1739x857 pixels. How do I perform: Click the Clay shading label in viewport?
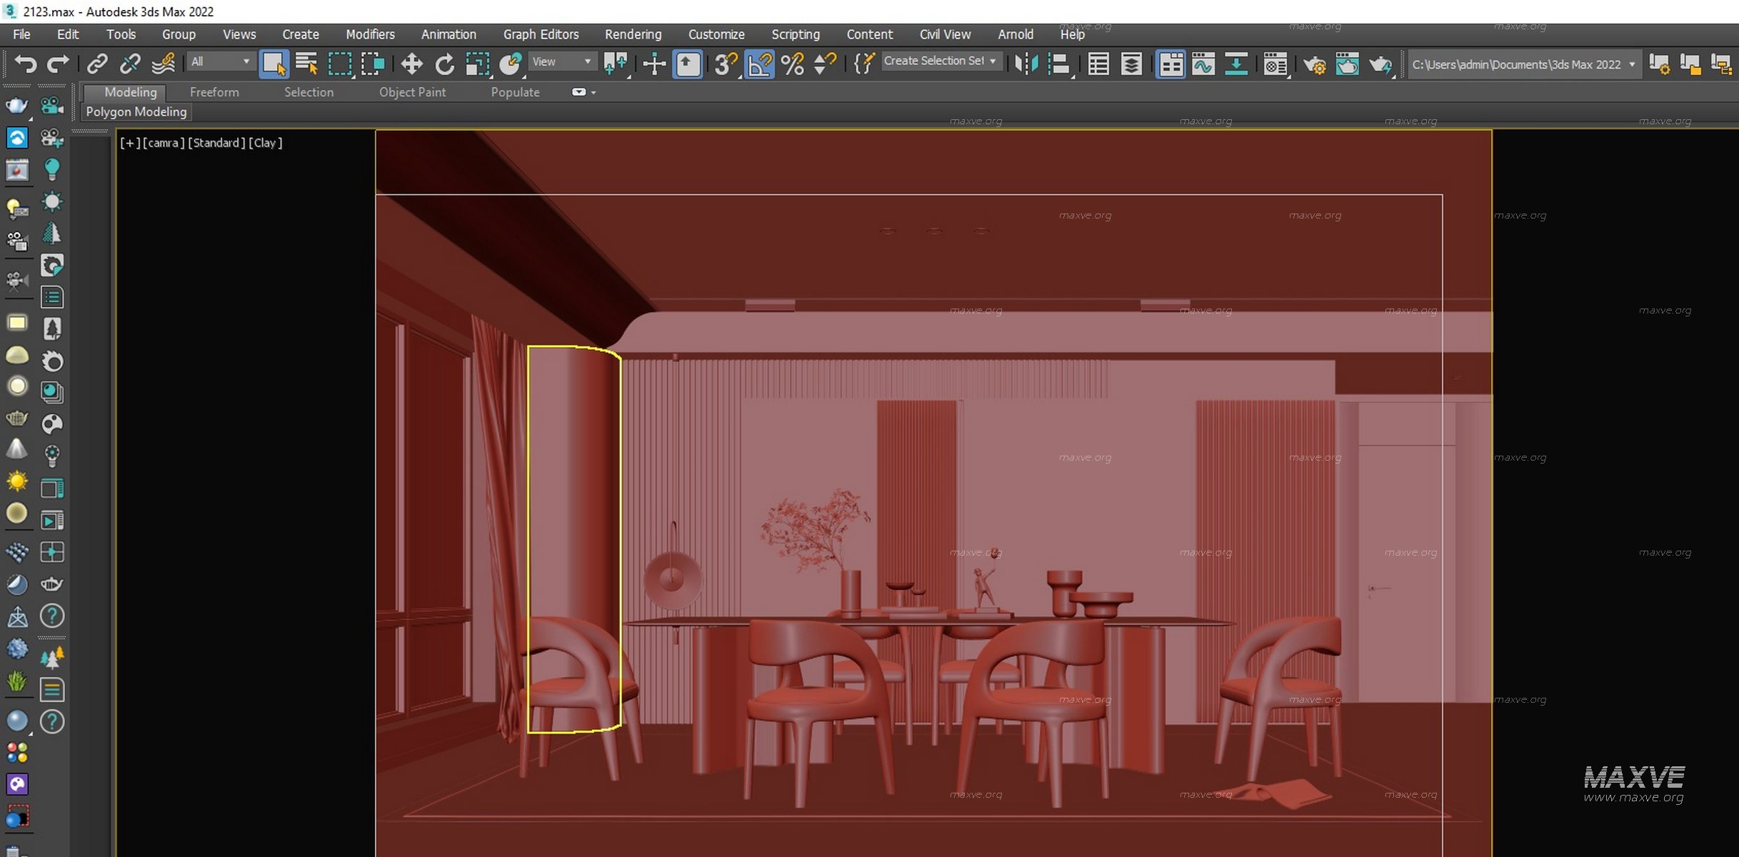click(x=266, y=143)
